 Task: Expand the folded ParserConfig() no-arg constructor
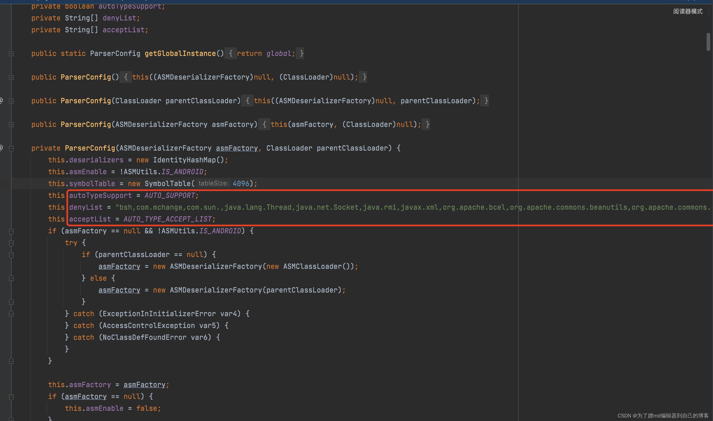[x=11, y=77]
